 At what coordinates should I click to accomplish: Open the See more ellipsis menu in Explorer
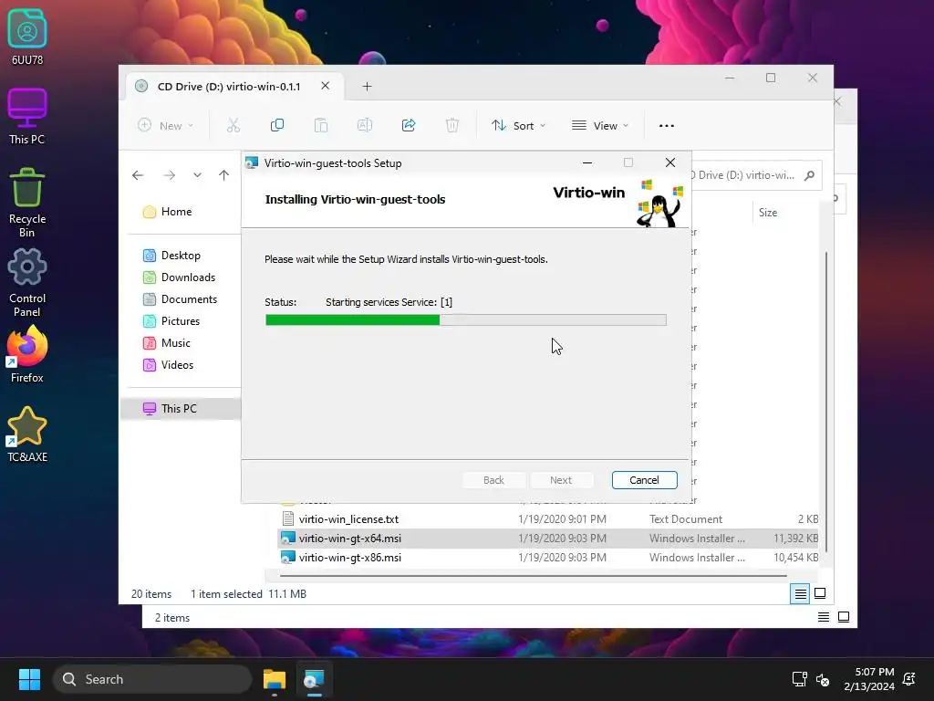point(667,126)
